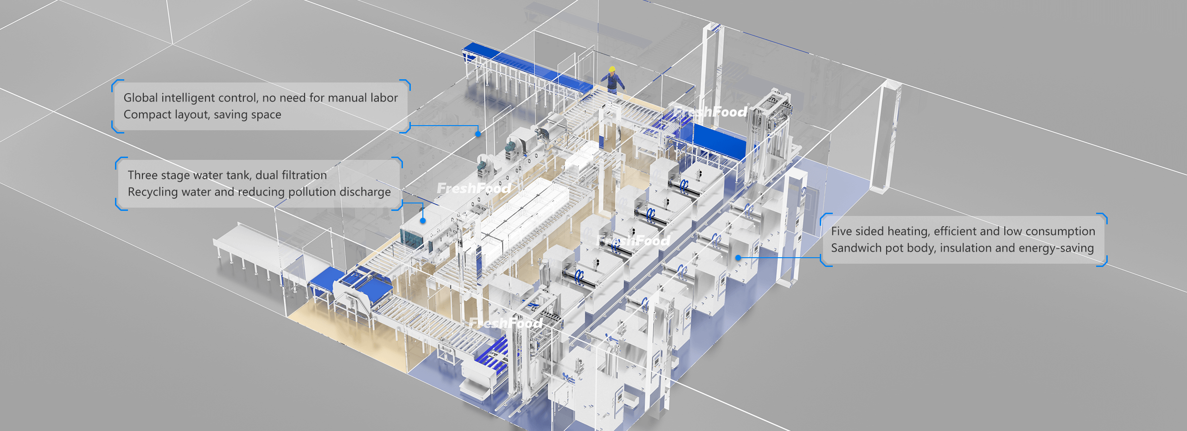Click the hotspot dot for five sided heating callout

738,257
